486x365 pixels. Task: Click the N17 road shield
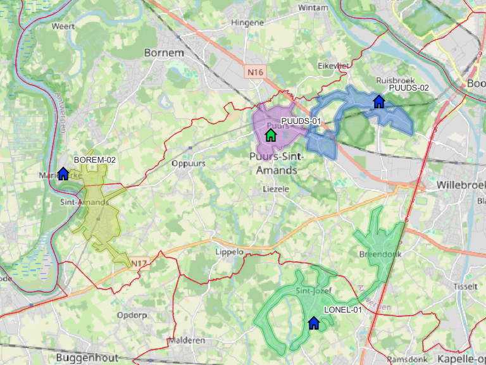pos(139,263)
